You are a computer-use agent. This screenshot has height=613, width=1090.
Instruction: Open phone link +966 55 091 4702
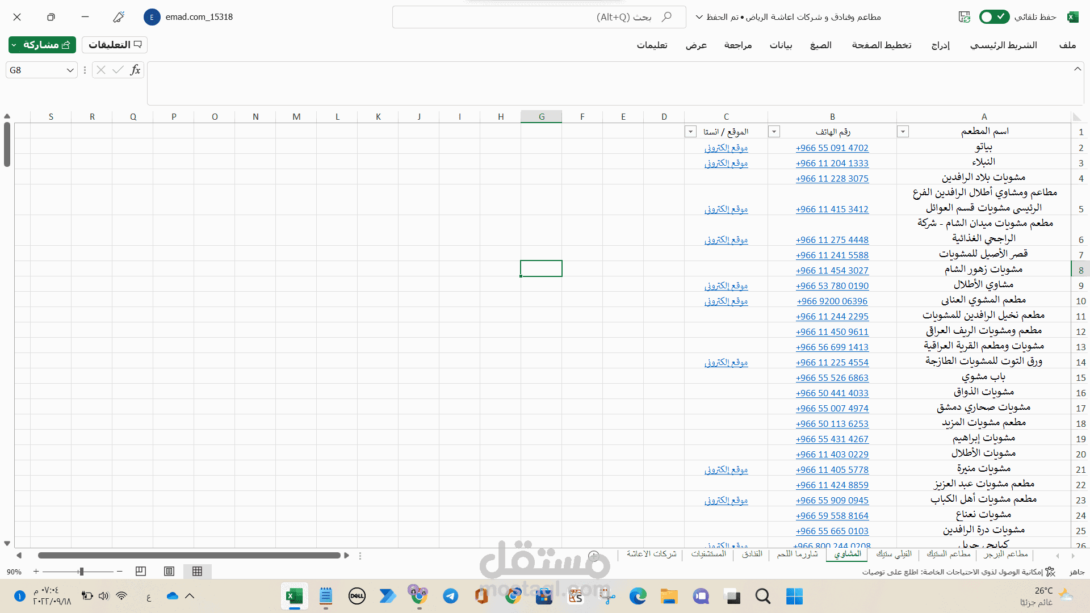point(832,148)
